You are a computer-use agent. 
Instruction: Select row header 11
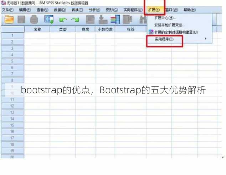(12, 100)
